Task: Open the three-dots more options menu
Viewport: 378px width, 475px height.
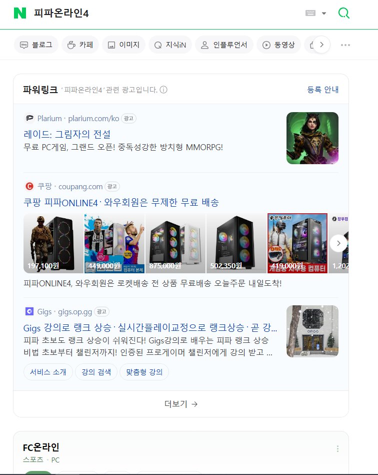Action: (x=345, y=45)
